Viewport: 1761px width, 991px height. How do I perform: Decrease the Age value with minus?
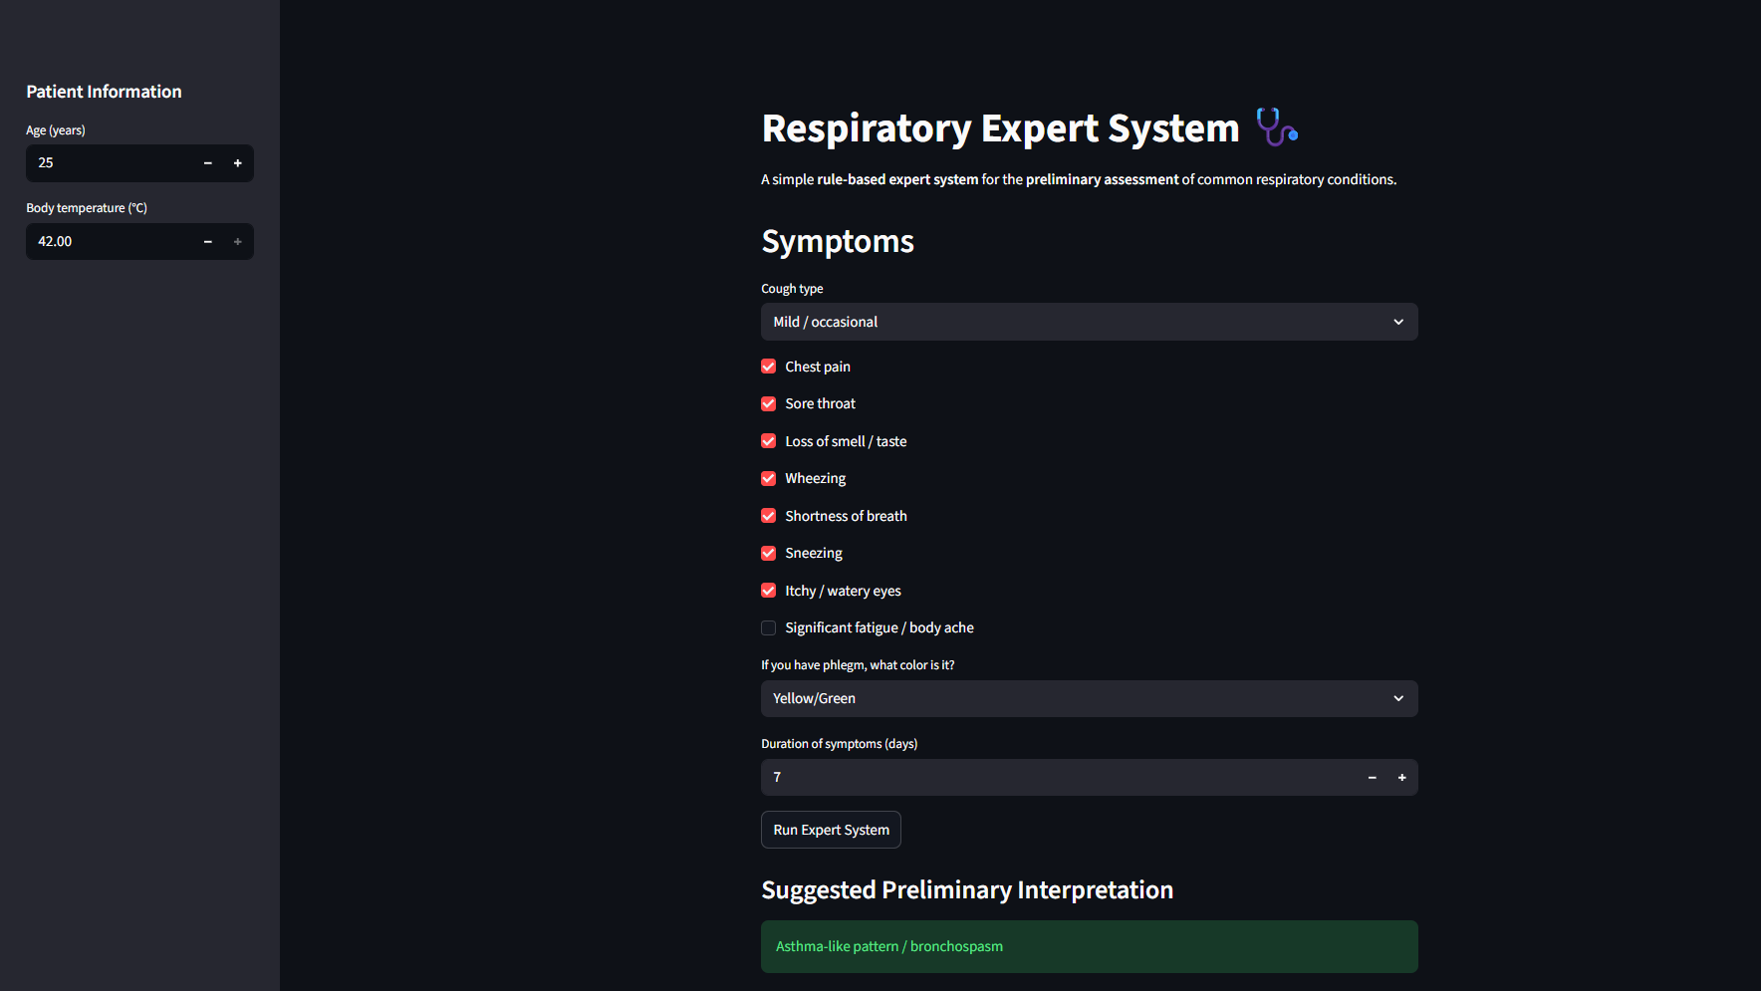coord(207,163)
